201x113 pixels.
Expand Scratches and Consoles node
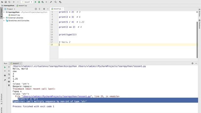click(x=4, y=20)
